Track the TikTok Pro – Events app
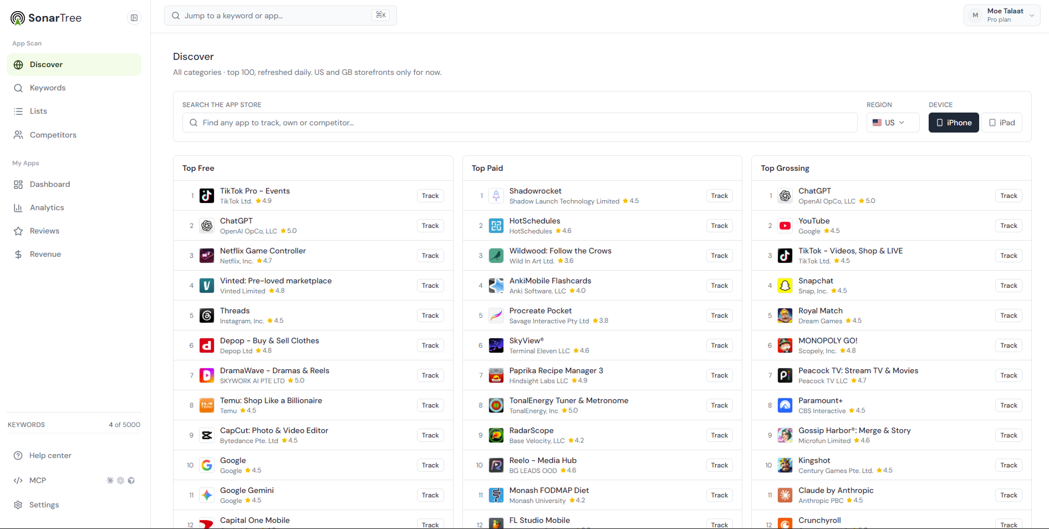The height and width of the screenshot is (529, 1049). [x=430, y=196]
